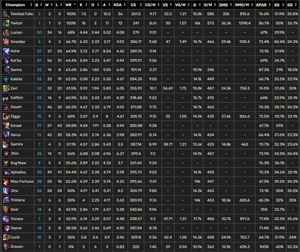
Task: Sort by CS column header
Action: coord(136,5)
